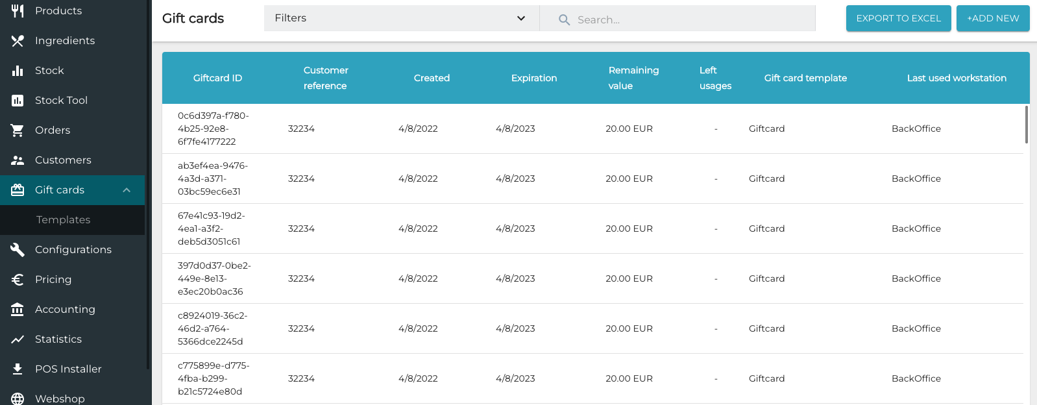Sort by Giftcard ID column header
This screenshot has width=1037, height=405.
217,78
